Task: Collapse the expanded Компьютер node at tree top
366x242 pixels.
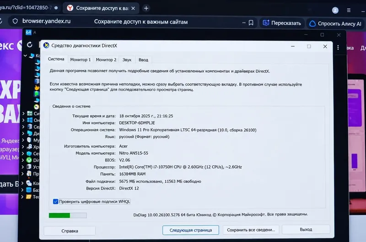Action: point(25,56)
